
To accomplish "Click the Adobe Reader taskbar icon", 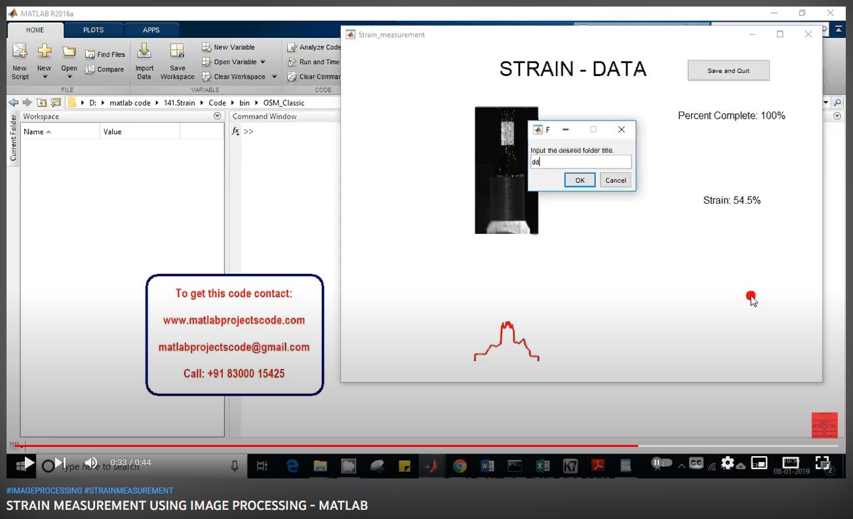I will click(598, 466).
